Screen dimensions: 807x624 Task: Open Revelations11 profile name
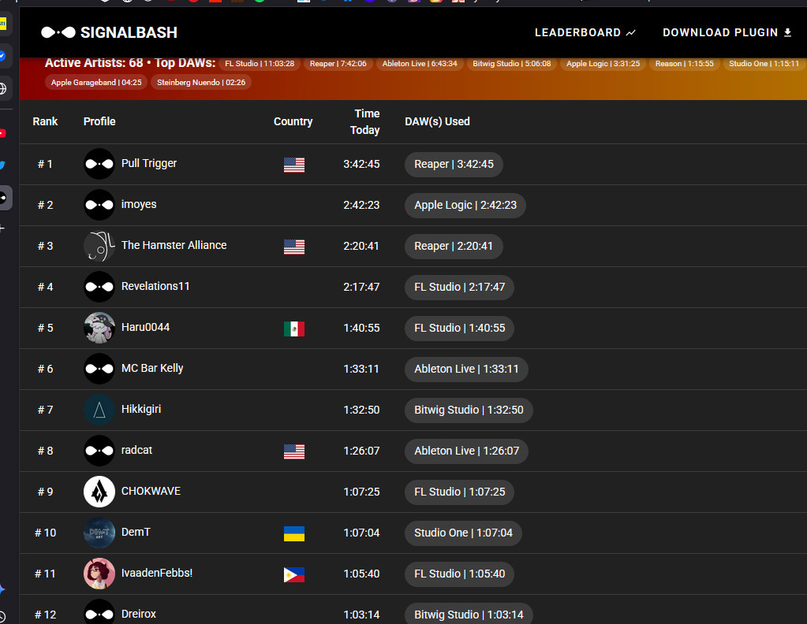pos(155,286)
